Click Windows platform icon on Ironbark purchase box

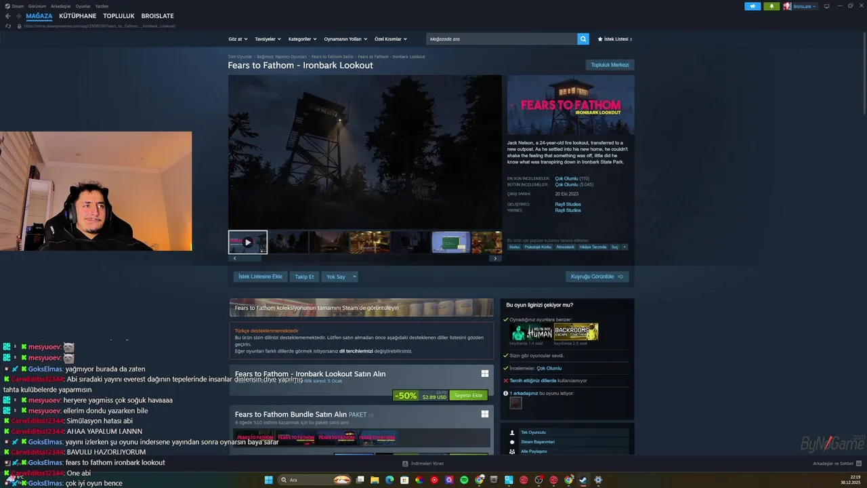[485, 373]
